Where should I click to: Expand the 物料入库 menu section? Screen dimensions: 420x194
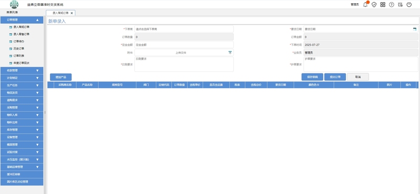tap(22, 115)
